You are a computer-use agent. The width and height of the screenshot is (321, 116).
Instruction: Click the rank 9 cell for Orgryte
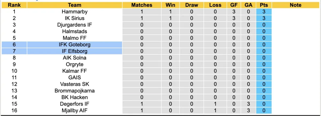(x=14, y=64)
